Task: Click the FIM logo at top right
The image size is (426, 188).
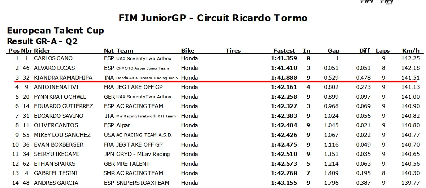Action: [x=367, y=1]
